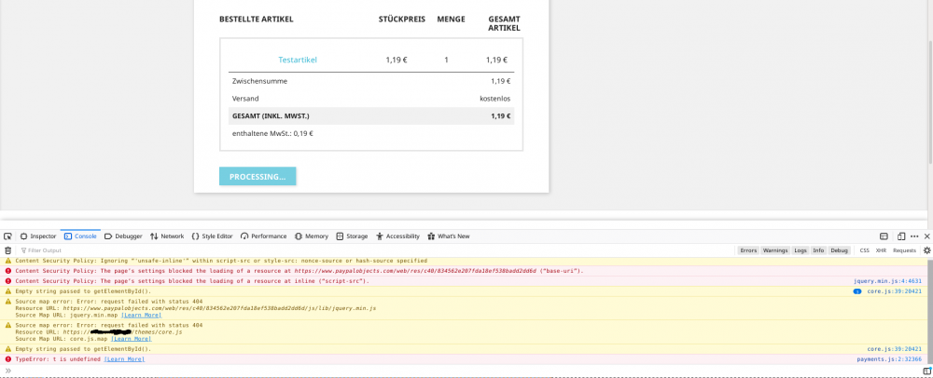Toggle the Info filter
This screenshot has height=378, width=933.
pos(819,250)
